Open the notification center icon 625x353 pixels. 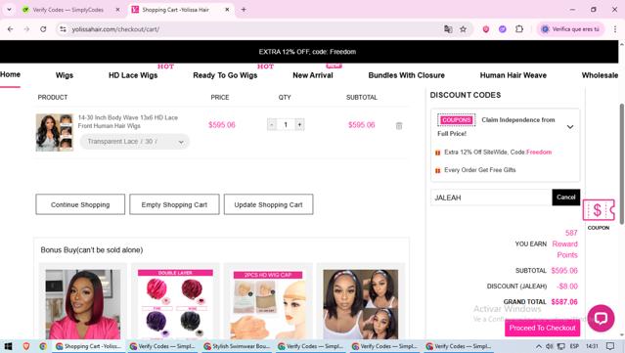(610, 346)
